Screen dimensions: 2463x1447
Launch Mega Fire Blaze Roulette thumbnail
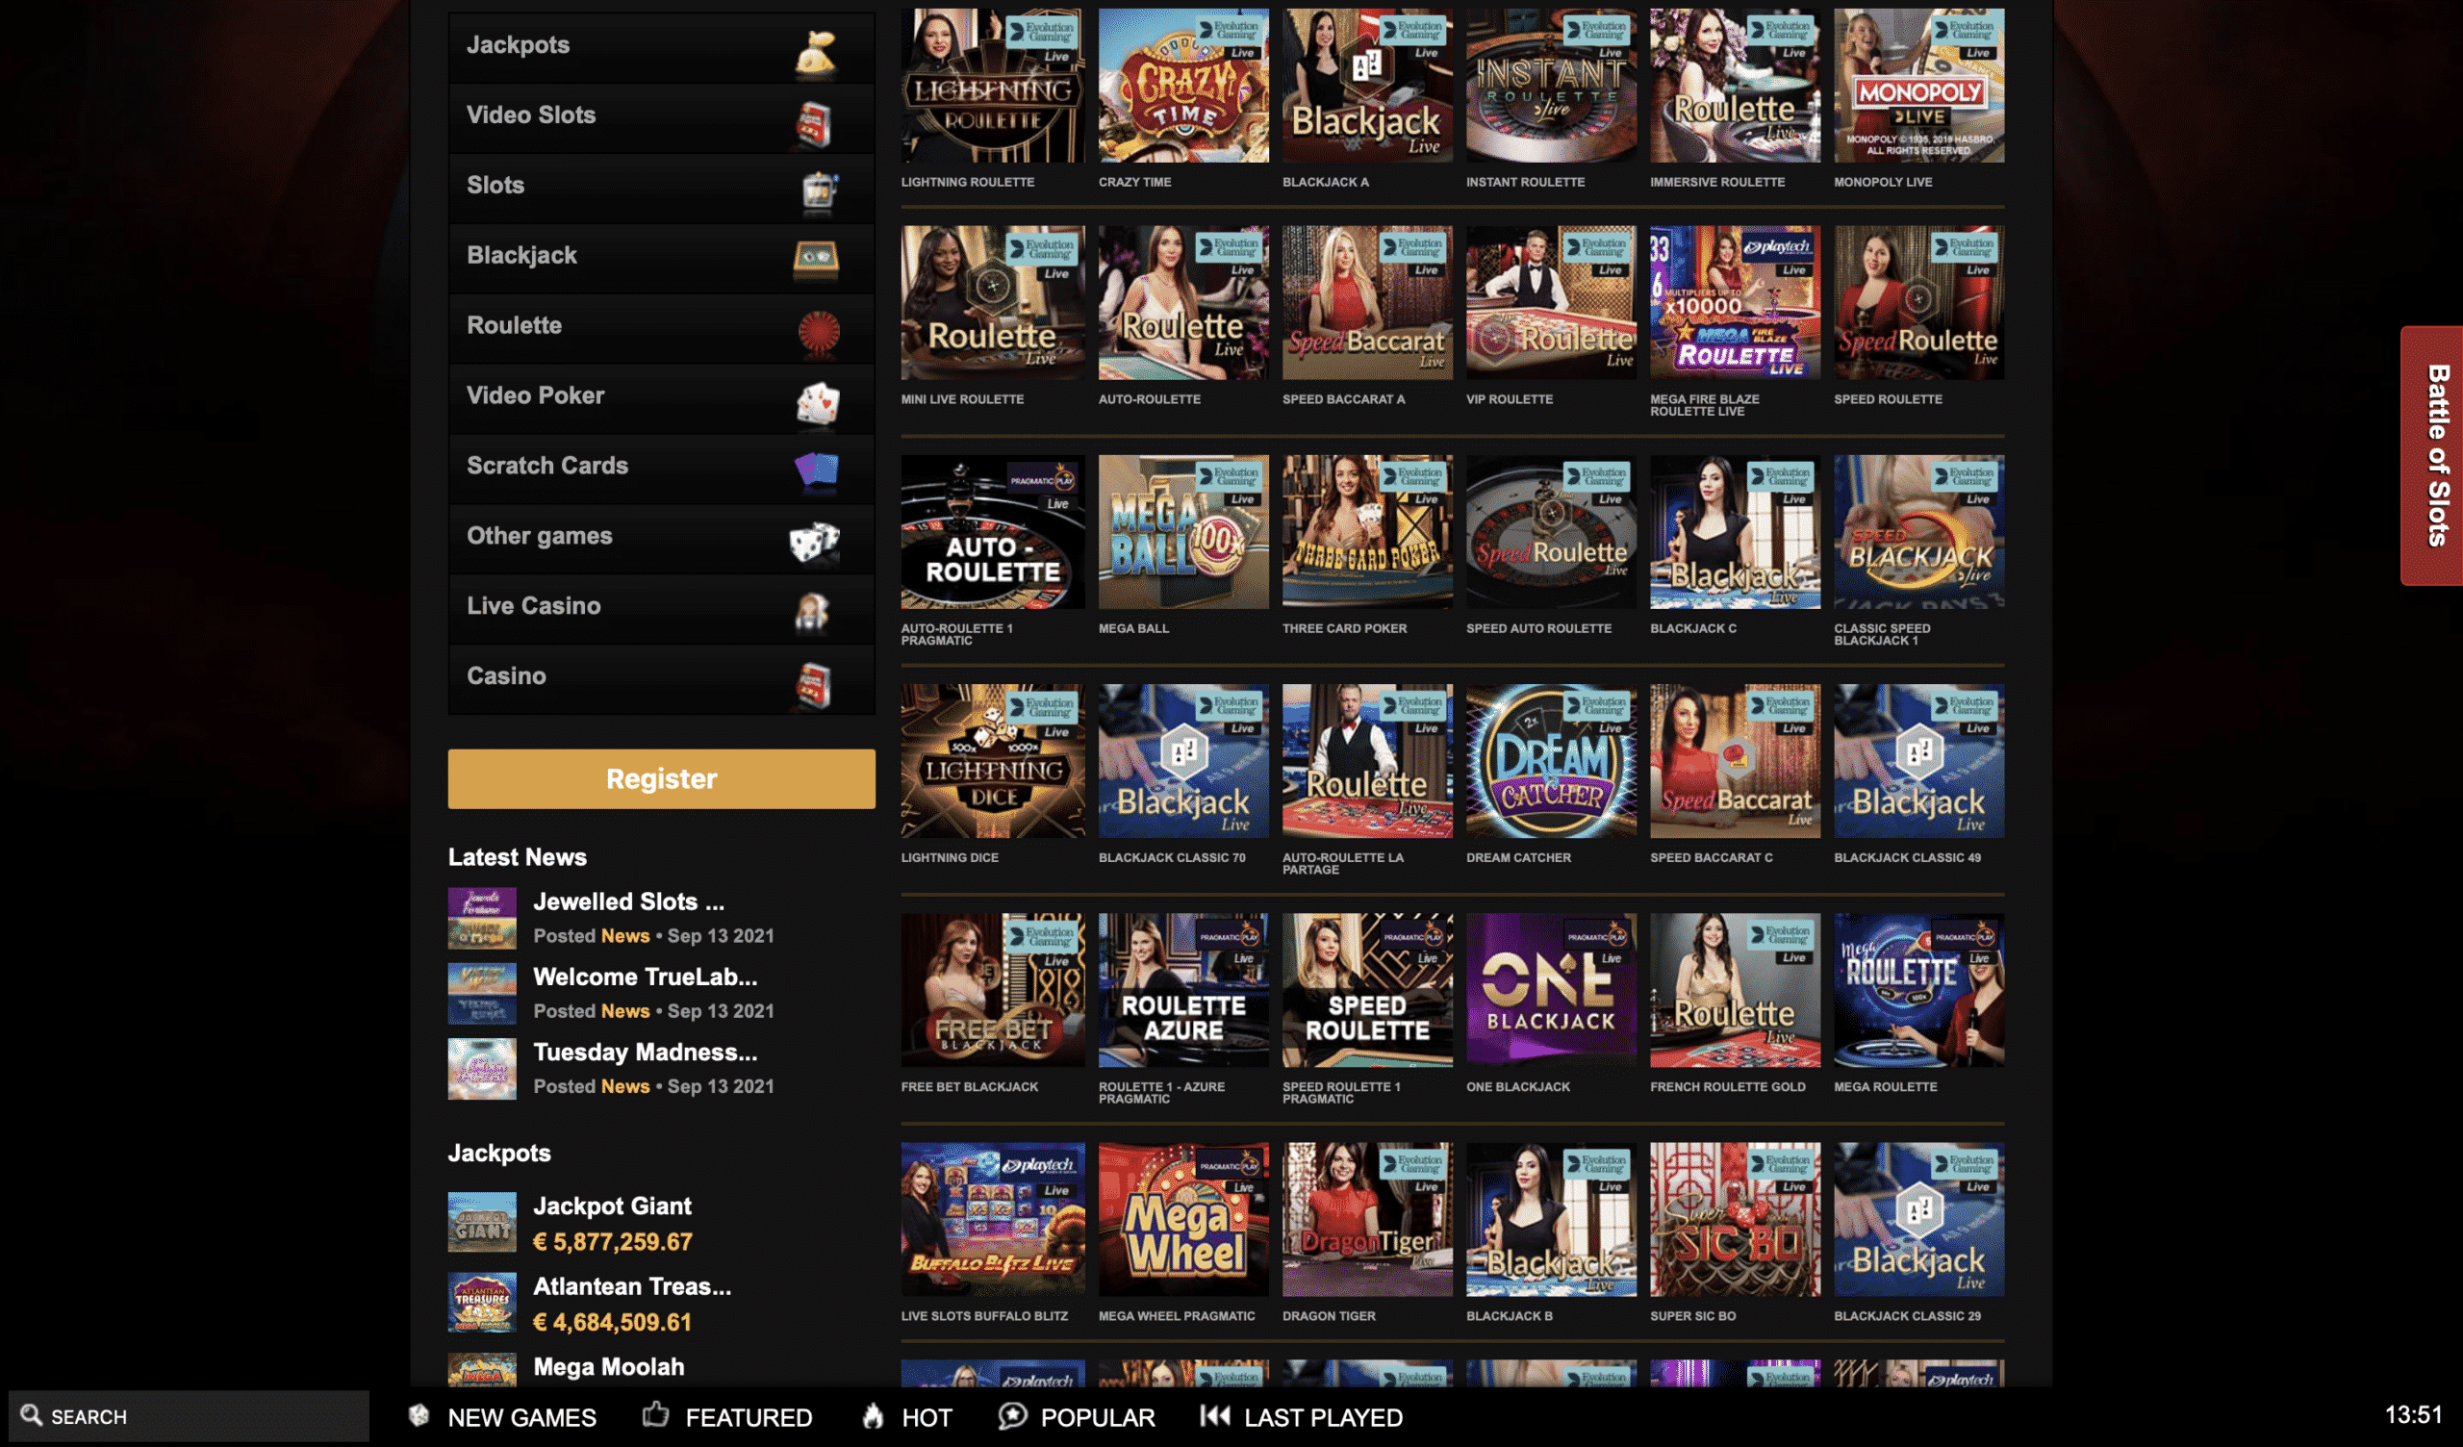[1734, 303]
